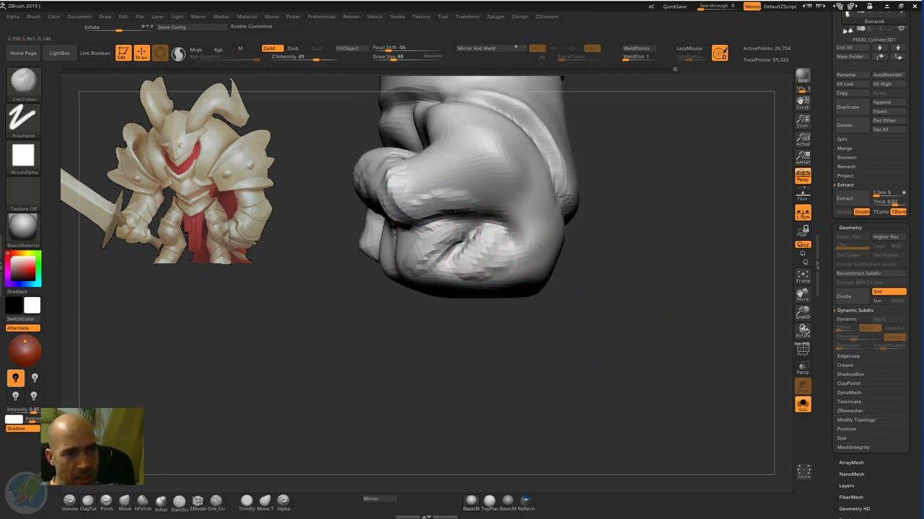Click the PolyF wireframe icon

click(803, 349)
